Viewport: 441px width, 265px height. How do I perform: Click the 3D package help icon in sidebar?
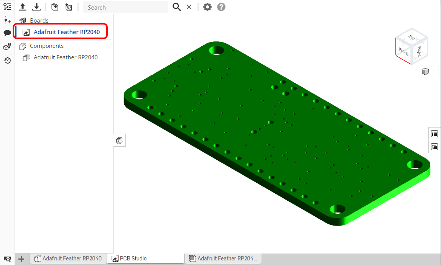7,46
